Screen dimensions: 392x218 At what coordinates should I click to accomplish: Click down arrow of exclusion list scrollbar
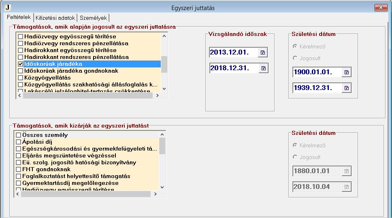click(x=162, y=187)
